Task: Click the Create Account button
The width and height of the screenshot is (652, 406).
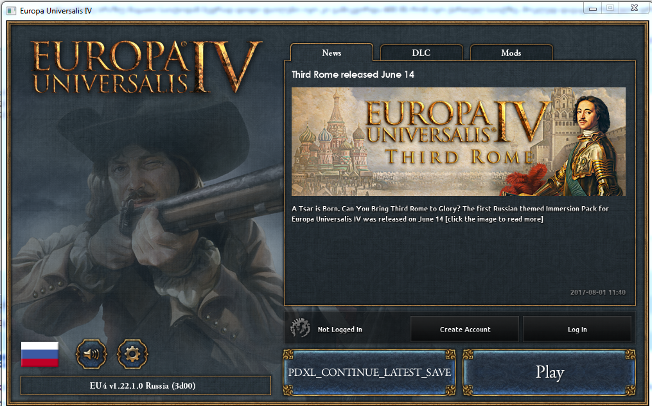Action: click(x=465, y=329)
